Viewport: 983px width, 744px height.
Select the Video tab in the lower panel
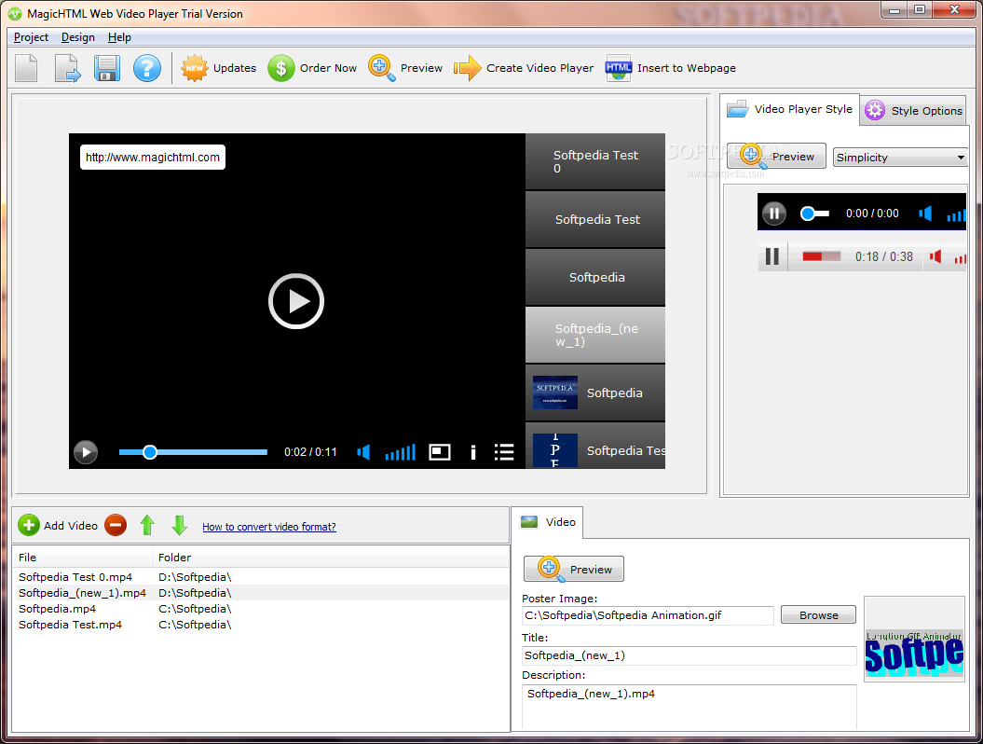(548, 522)
